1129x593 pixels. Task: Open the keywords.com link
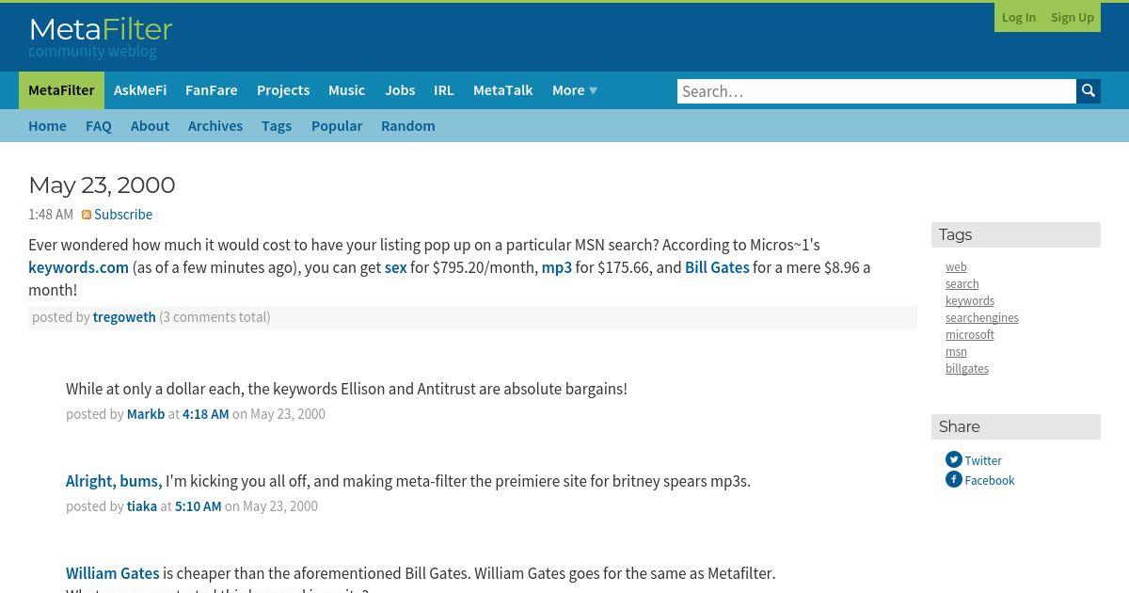point(78,267)
